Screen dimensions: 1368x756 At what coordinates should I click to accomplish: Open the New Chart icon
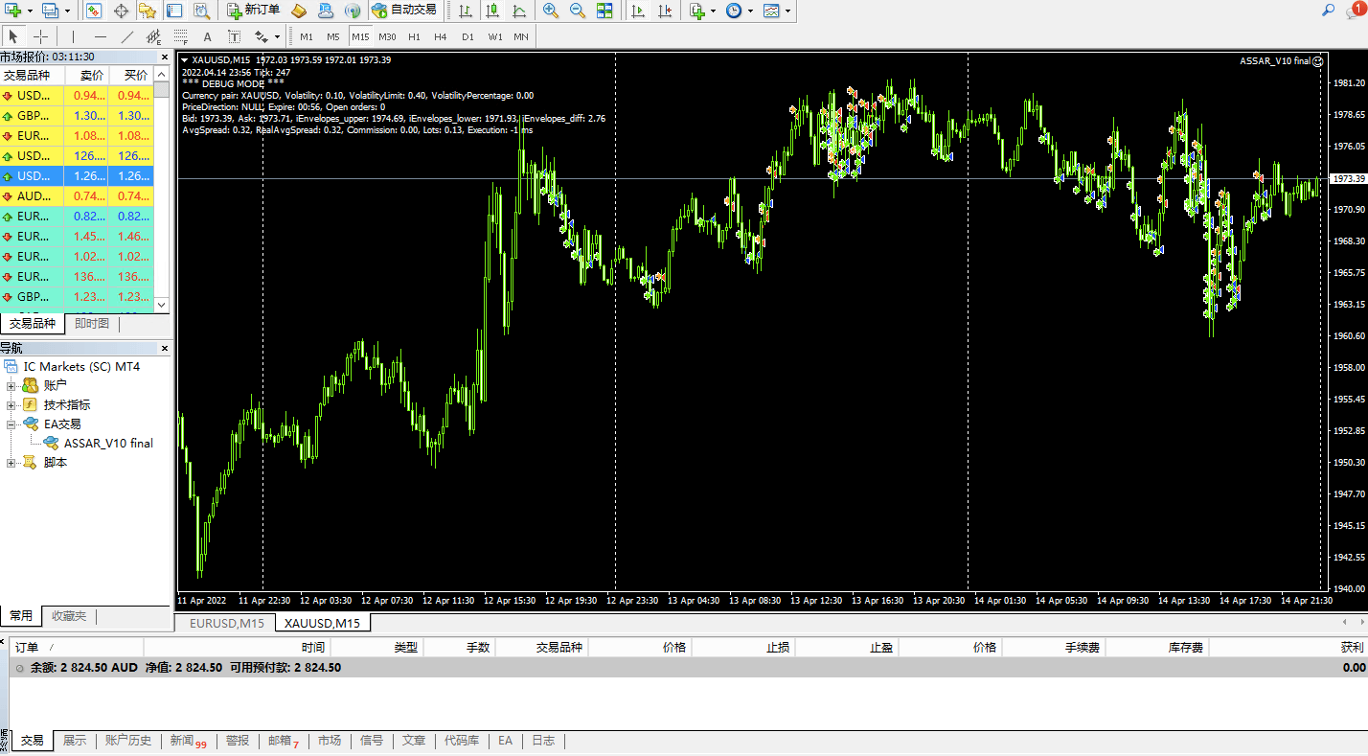[x=13, y=11]
